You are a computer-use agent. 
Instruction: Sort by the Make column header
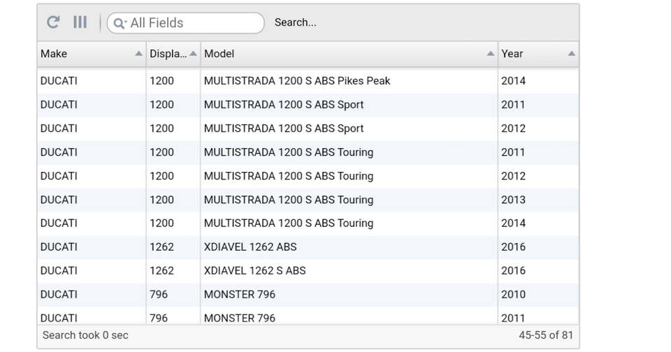click(x=84, y=54)
